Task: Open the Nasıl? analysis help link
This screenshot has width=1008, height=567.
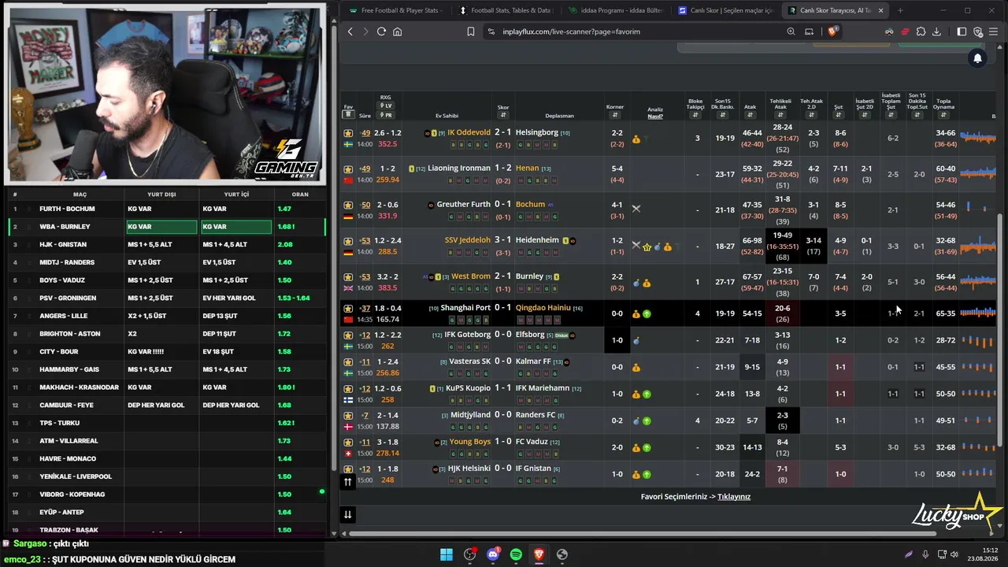Action: tap(655, 117)
